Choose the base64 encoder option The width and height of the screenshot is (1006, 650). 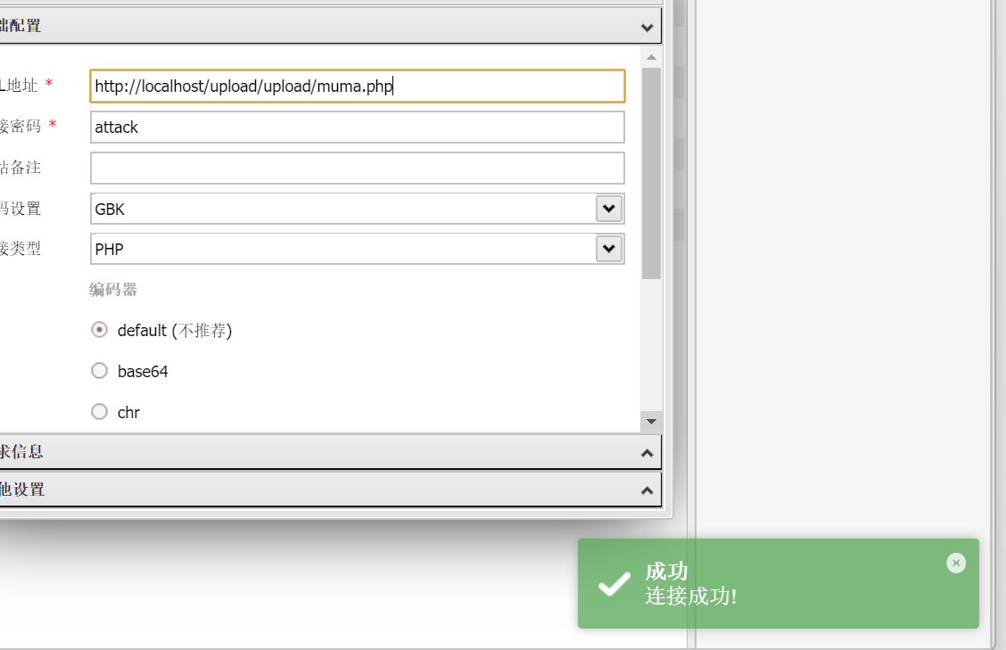(100, 371)
